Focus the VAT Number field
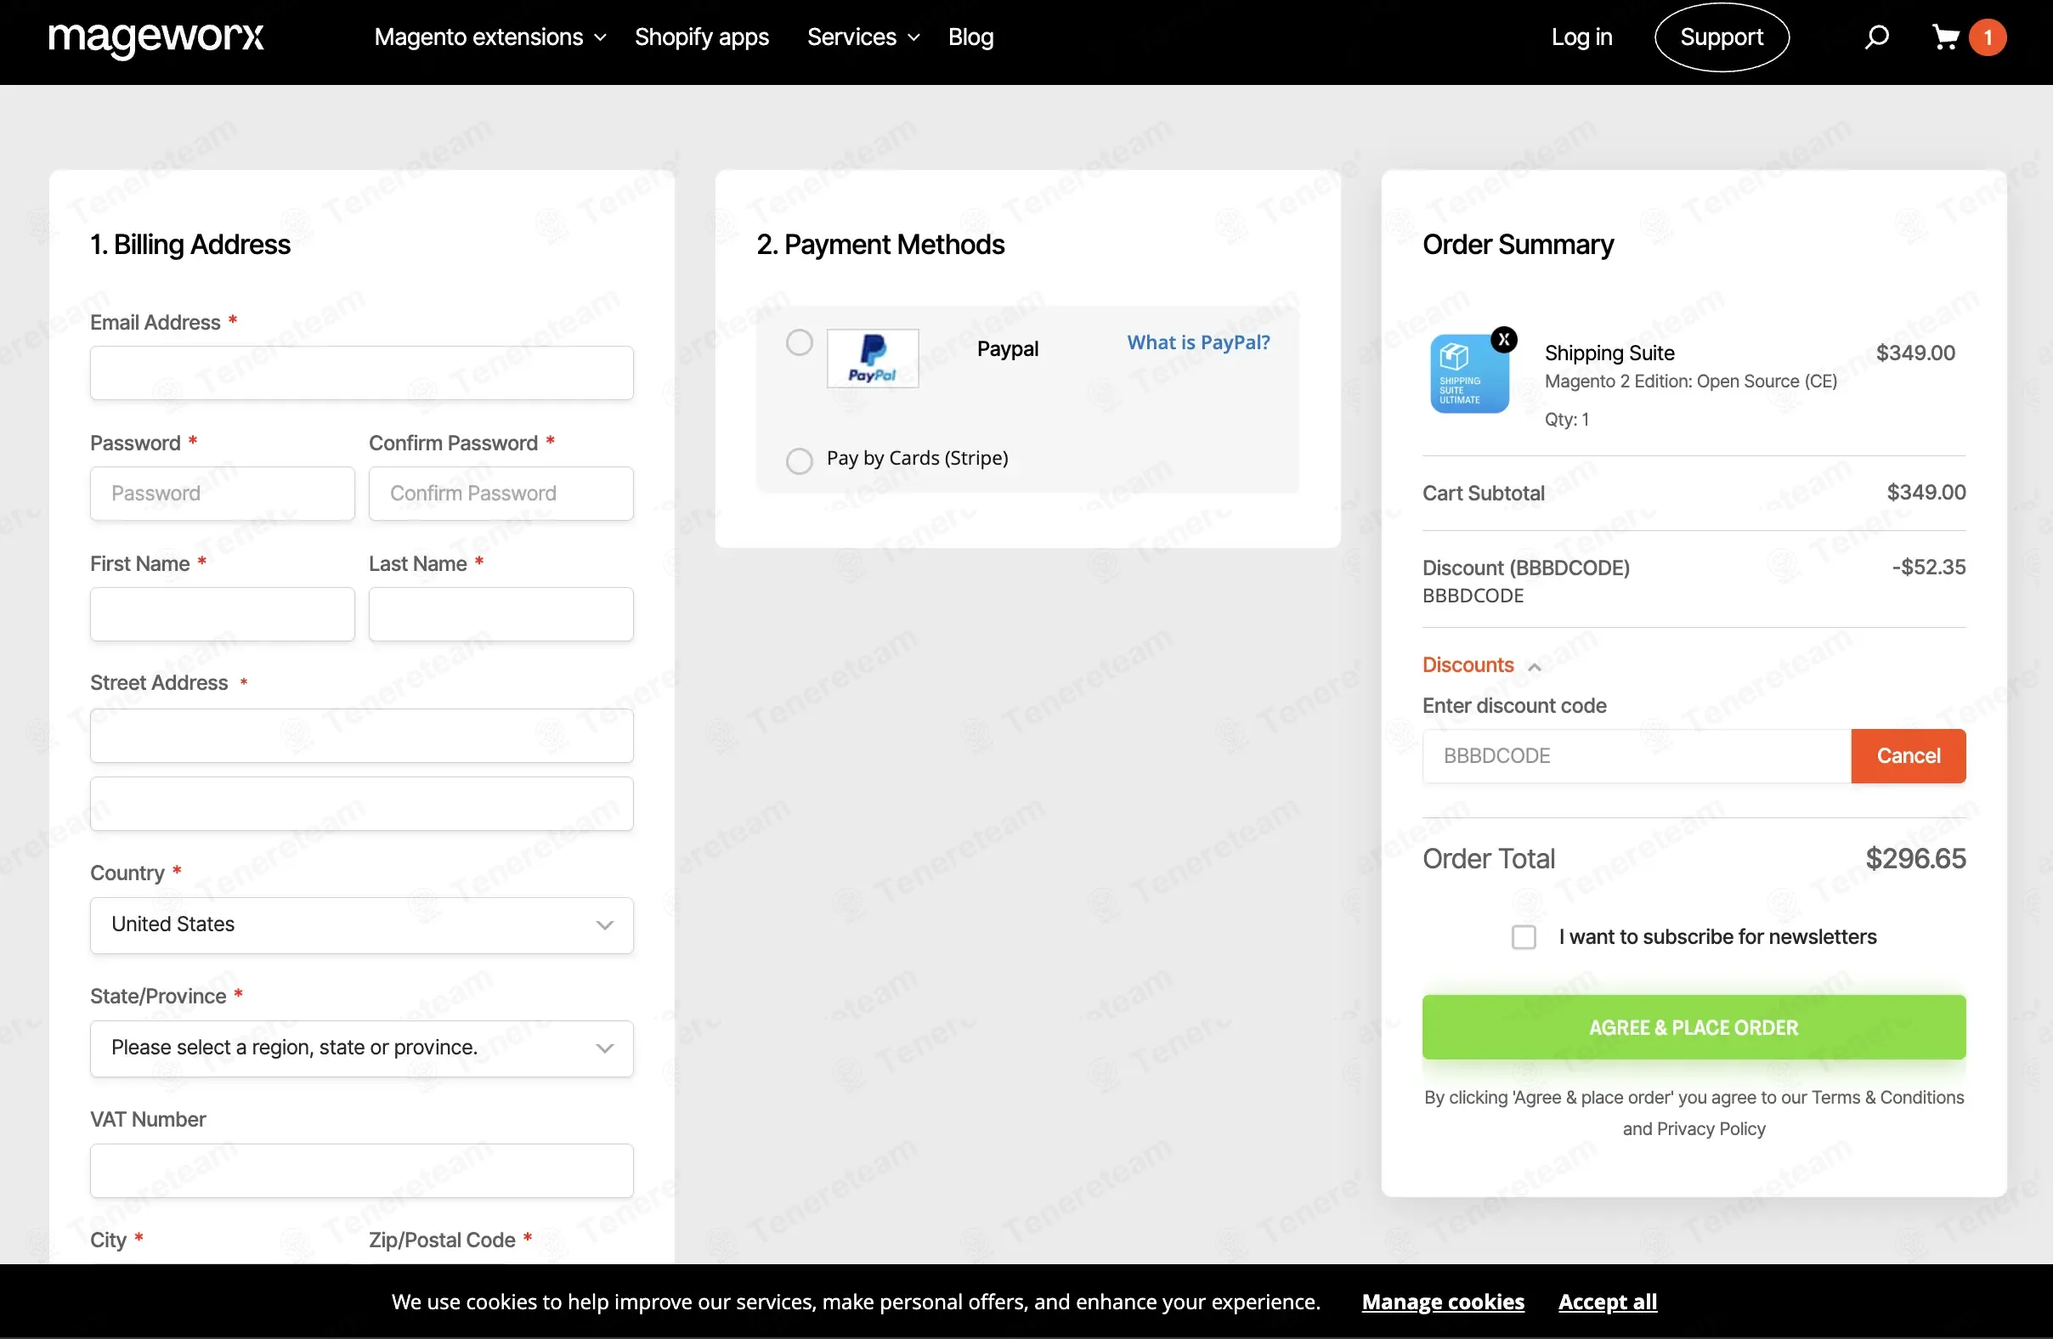 361,1171
